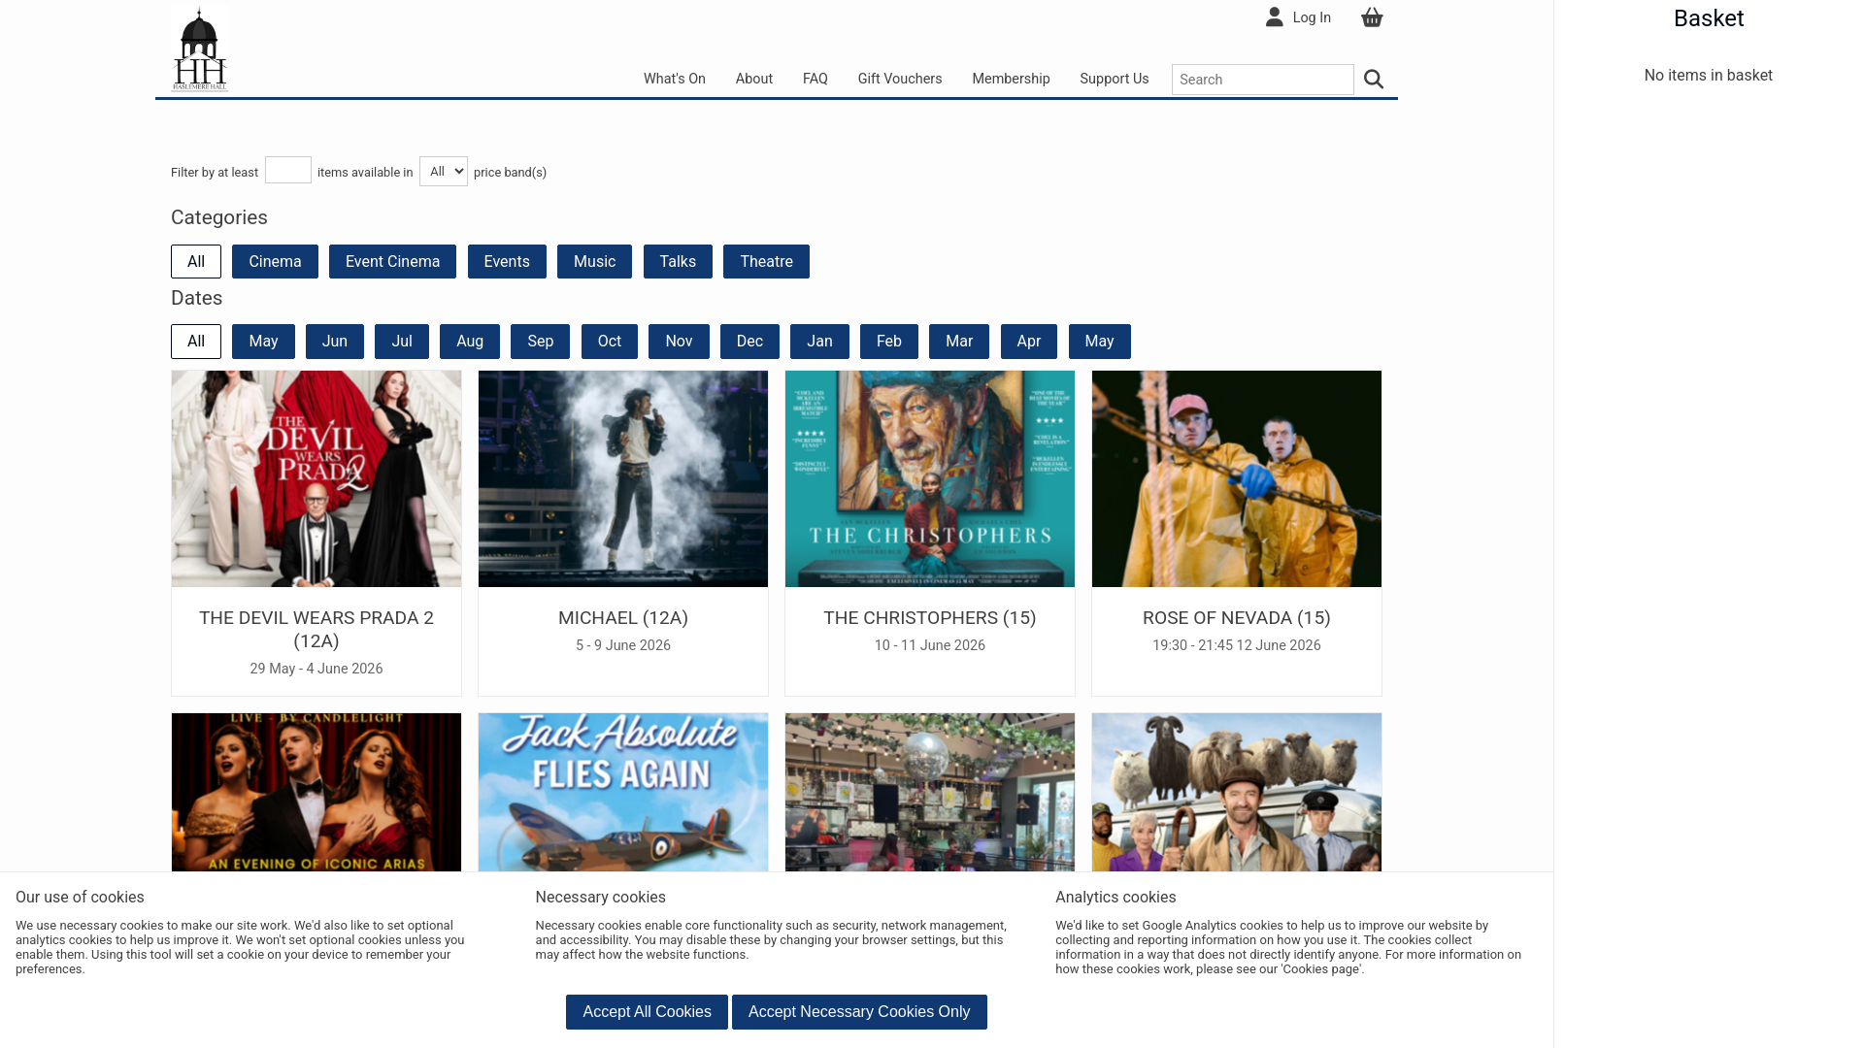Expand the price band dropdown
Image resolution: width=1864 pixels, height=1048 pixels.
(x=443, y=171)
